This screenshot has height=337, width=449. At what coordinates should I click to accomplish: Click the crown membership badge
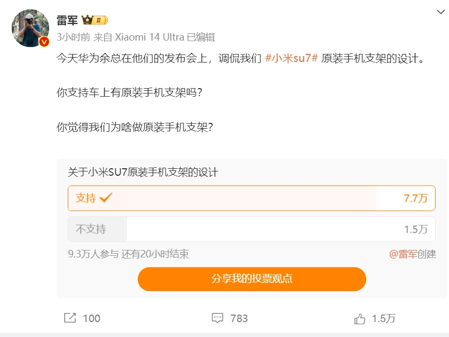(x=95, y=20)
